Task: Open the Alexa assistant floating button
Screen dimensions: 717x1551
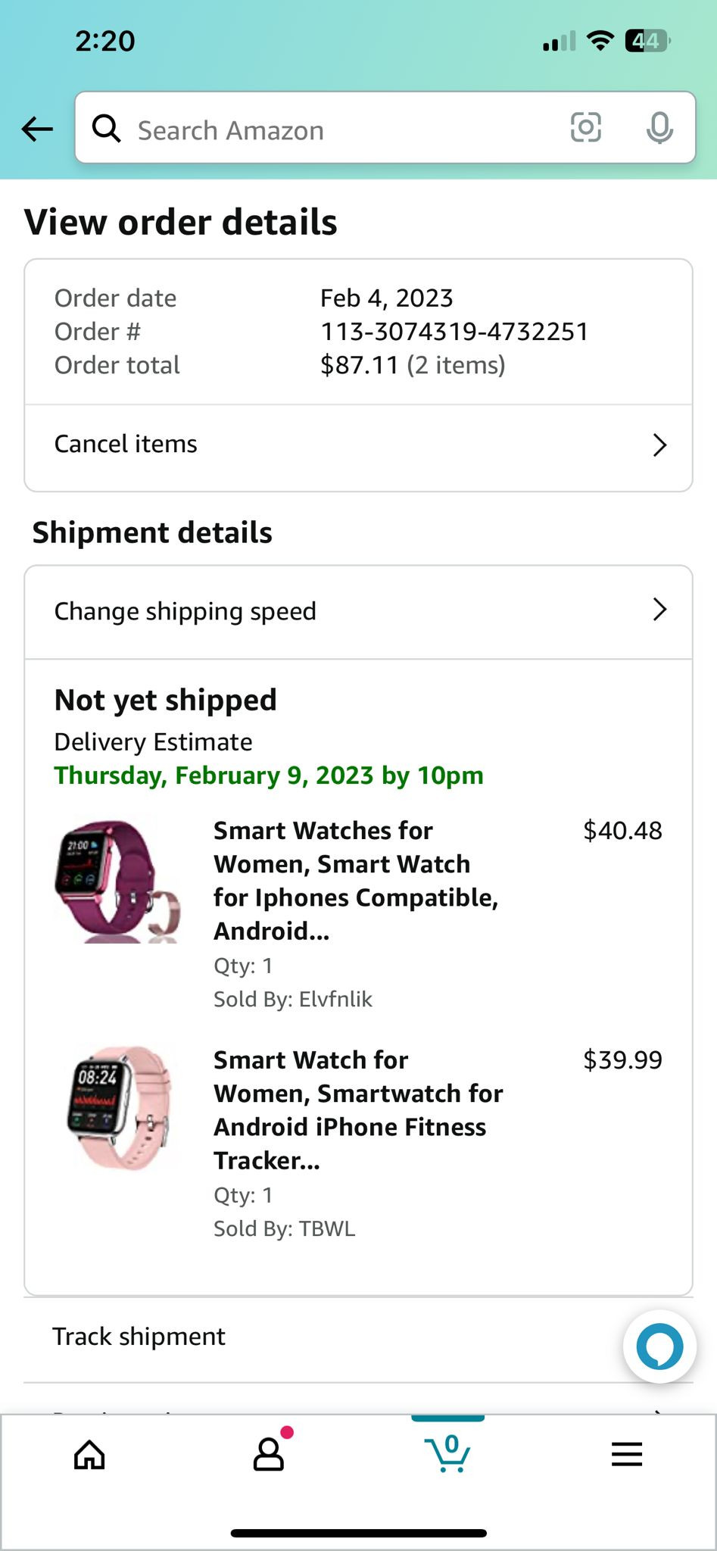Action: click(x=659, y=1347)
